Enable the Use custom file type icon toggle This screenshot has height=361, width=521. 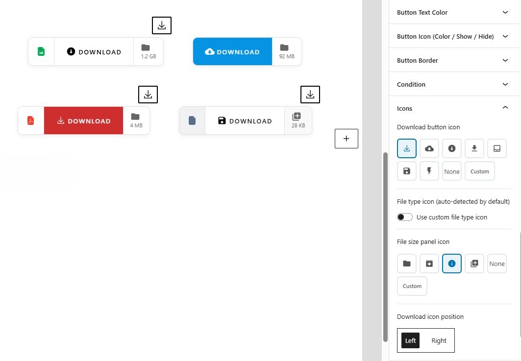(405, 217)
